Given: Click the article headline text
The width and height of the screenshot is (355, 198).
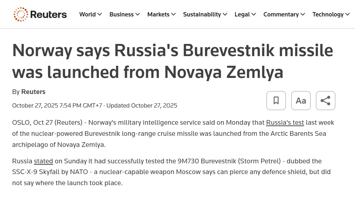Looking at the screenshot, I should point(172,61).
